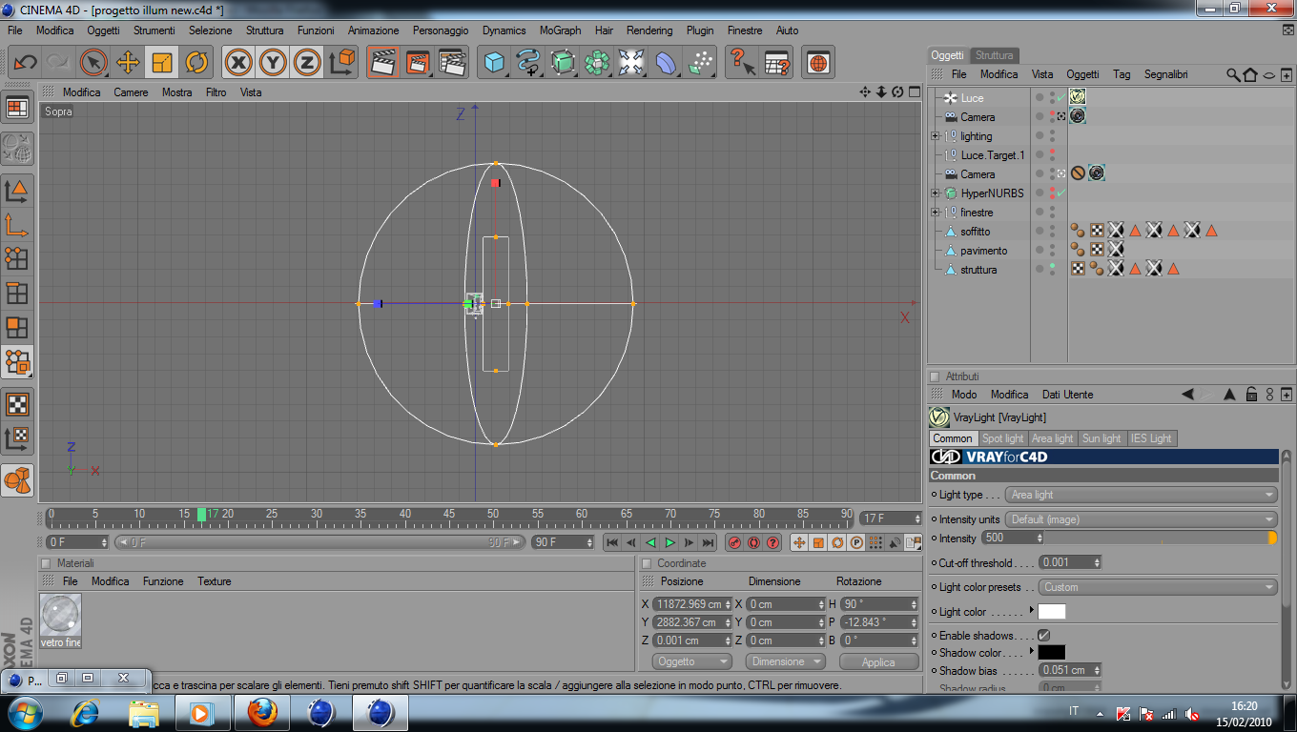The height and width of the screenshot is (732, 1297).
Task: Open the Light type dropdown
Action: [x=1143, y=495]
